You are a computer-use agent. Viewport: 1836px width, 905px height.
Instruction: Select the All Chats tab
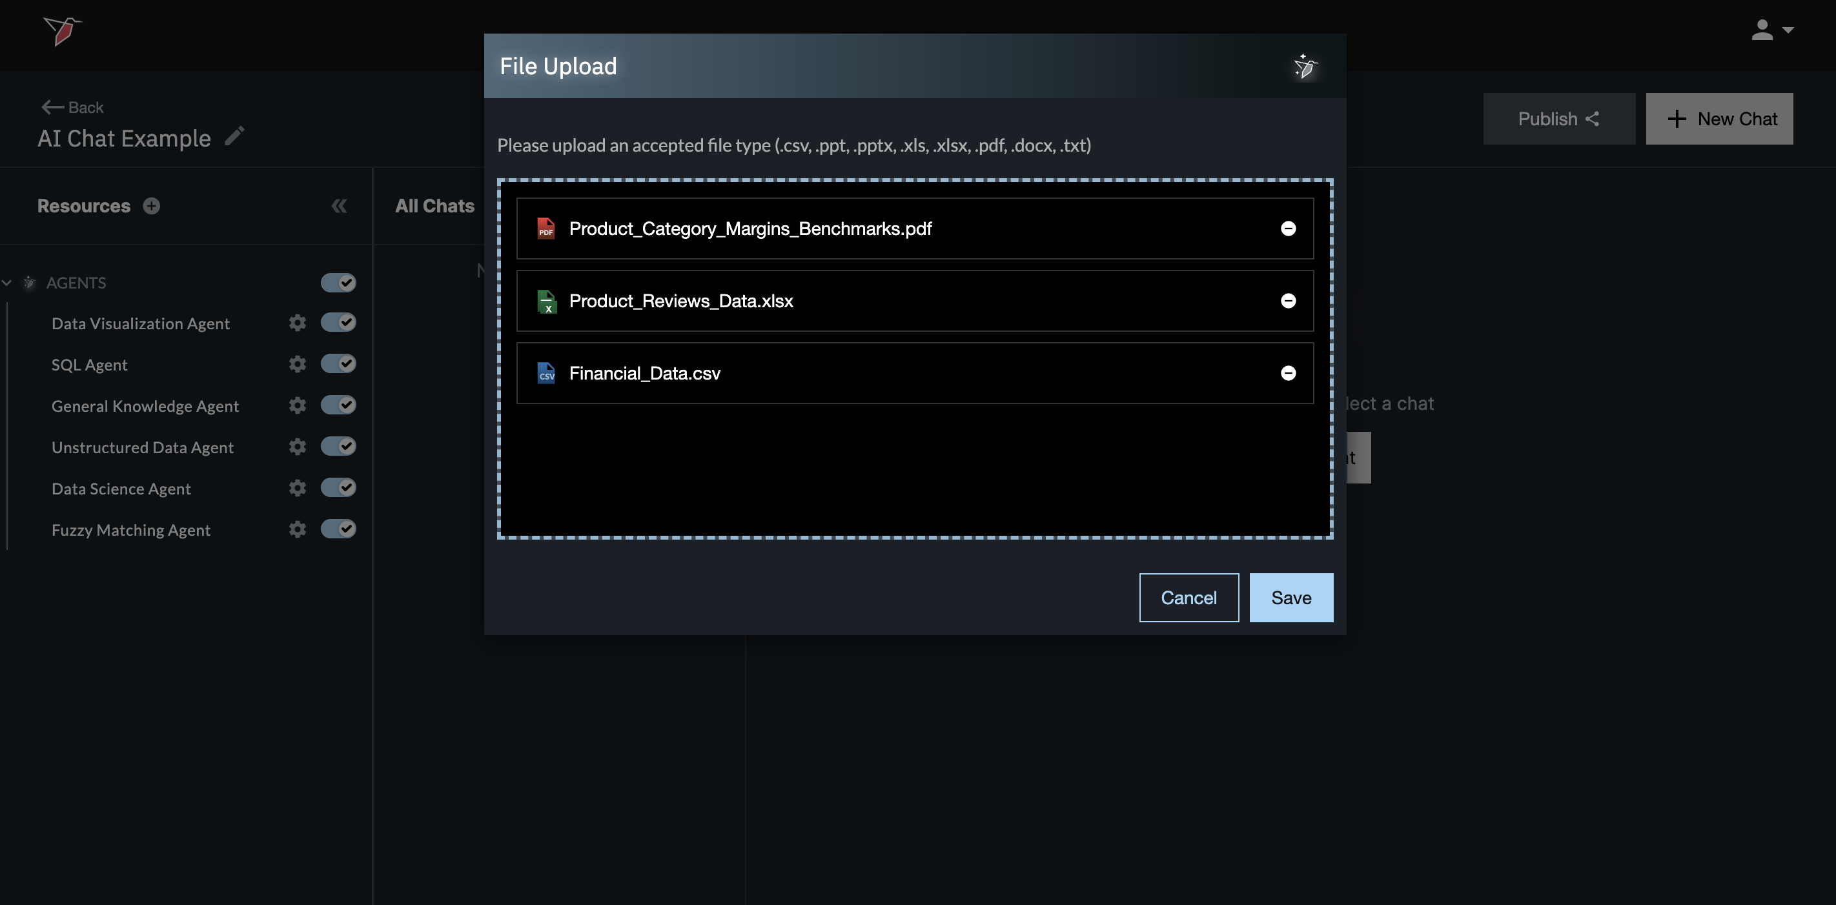[x=434, y=206]
